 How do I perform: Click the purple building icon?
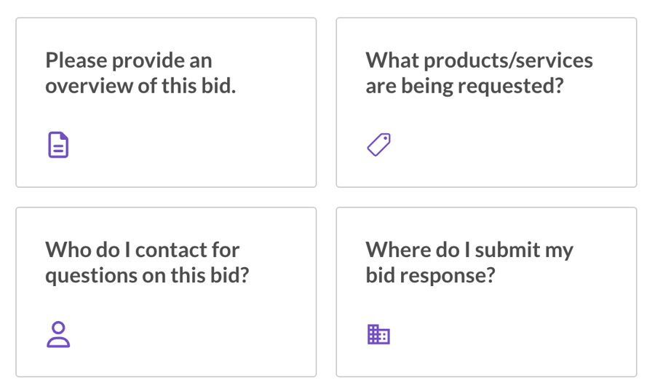[x=378, y=334]
